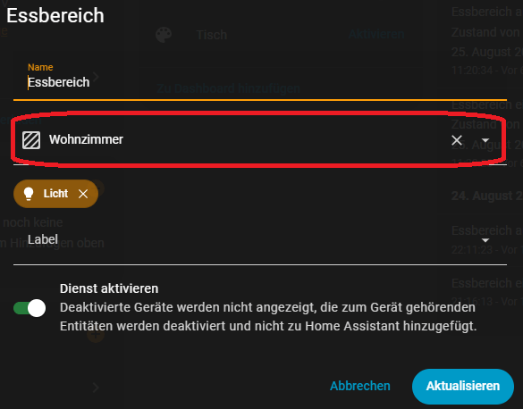Click the Aktualisieren button
This screenshot has width=523, height=409.
(x=463, y=386)
